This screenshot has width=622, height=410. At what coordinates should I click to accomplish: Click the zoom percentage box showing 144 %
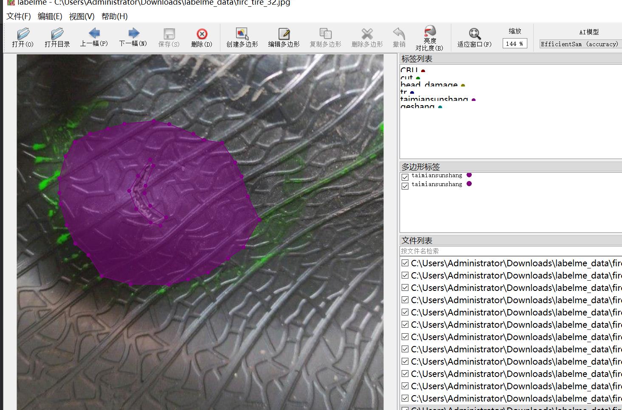[515, 44]
